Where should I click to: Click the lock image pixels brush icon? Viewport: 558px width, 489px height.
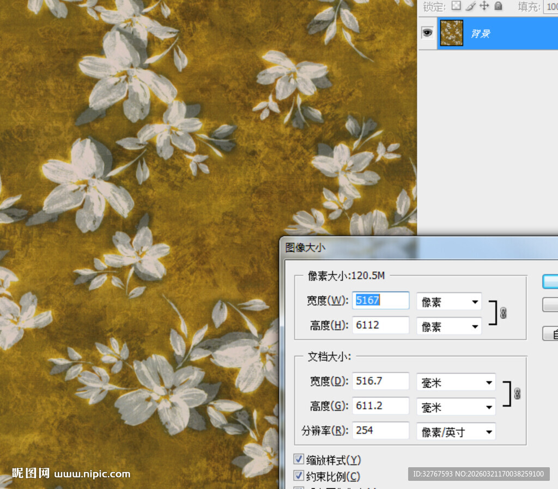coord(471,6)
